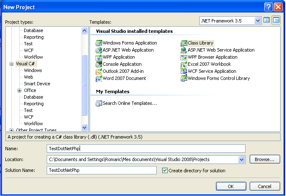Click the Browse... button
The width and height of the screenshot is (286, 196).
264,159
